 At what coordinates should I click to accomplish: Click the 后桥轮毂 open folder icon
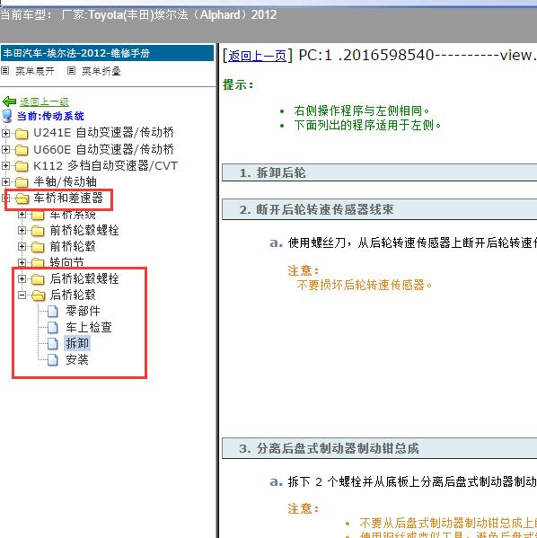[x=39, y=295]
